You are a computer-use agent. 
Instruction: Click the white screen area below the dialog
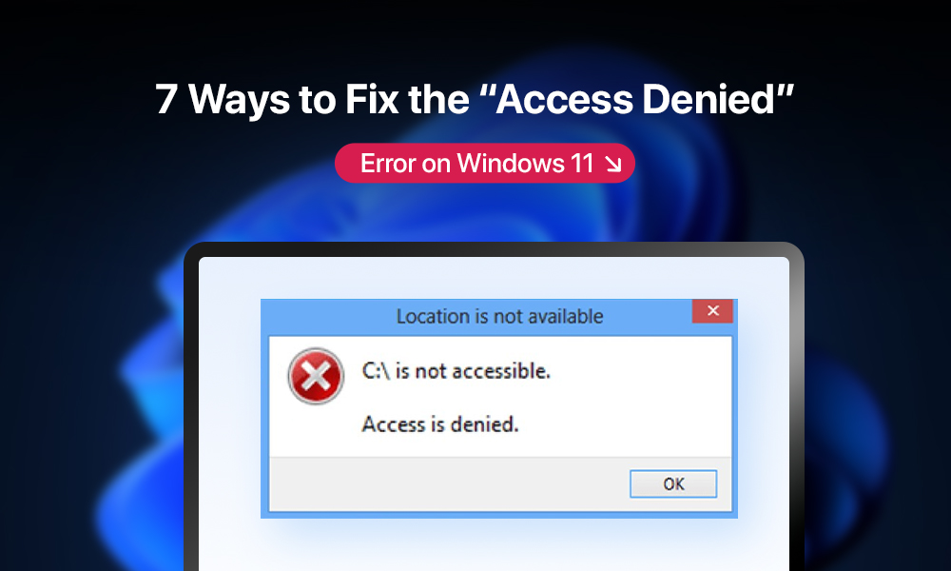(x=495, y=545)
